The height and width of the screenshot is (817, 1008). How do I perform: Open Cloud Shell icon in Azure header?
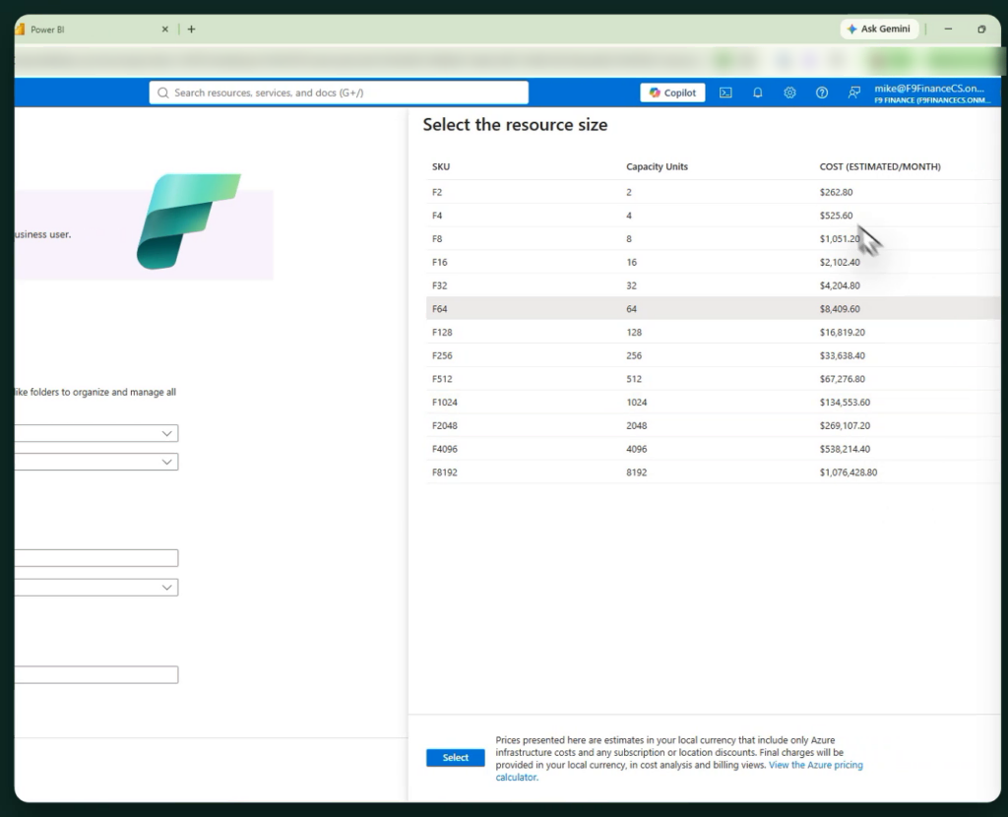tap(725, 93)
